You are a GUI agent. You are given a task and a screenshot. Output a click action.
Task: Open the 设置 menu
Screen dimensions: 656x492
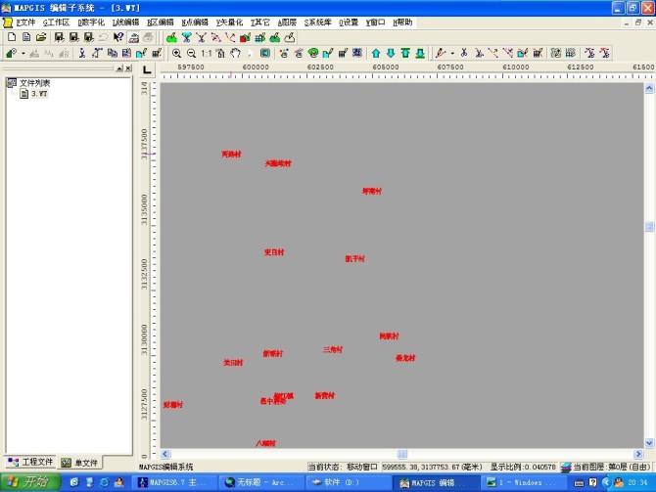[x=349, y=22]
